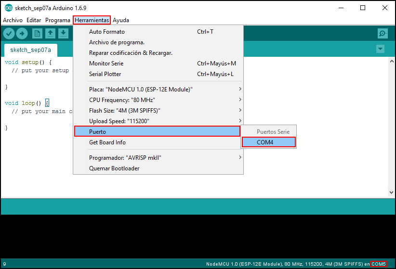This screenshot has width=396, height=269.
Task: Choose Quemar Bootloader
Action: click(x=158, y=168)
